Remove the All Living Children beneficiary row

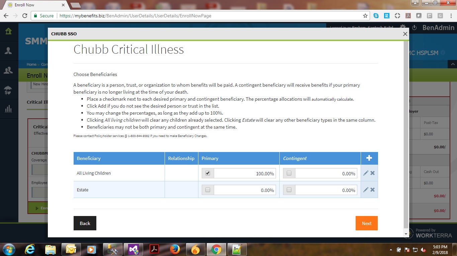(372, 173)
